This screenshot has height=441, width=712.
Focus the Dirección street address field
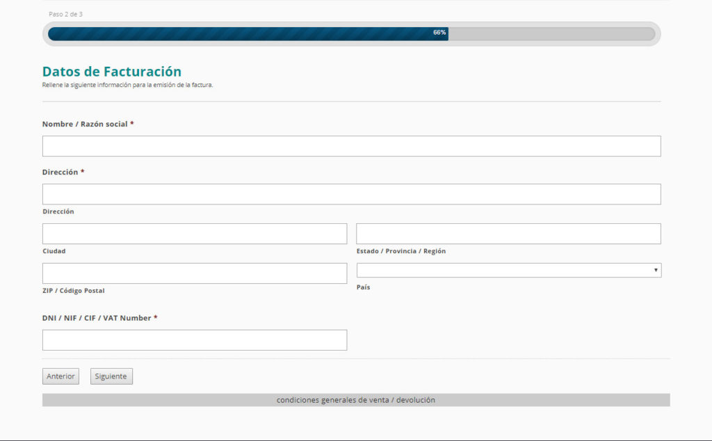351,194
